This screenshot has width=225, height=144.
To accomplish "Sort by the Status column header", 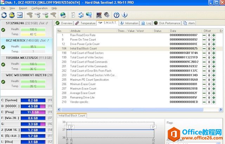I will pos(161,31).
